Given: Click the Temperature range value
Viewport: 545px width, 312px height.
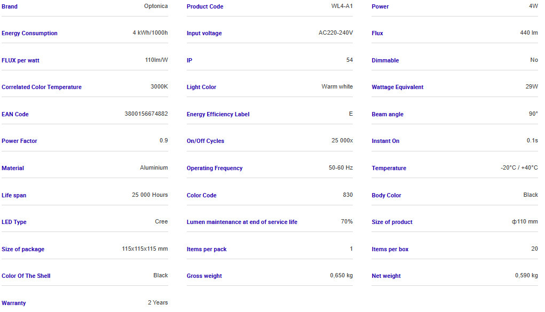Looking at the screenshot, I should tap(519, 168).
